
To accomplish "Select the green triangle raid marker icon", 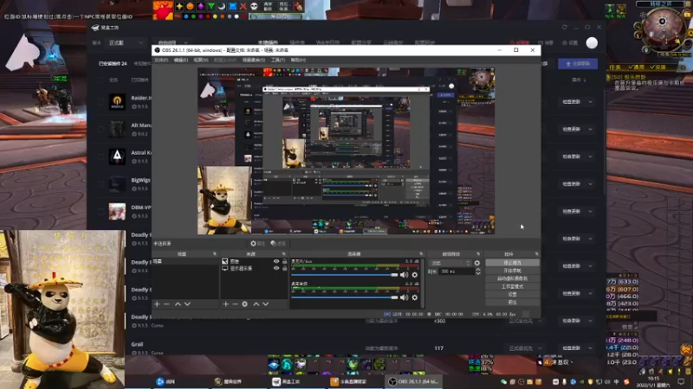I will point(211,6).
